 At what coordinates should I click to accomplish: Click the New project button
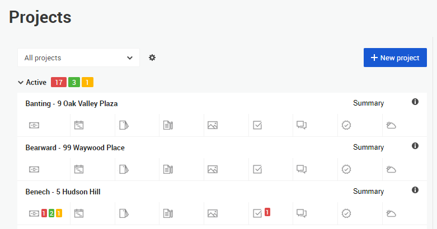pyautogui.click(x=395, y=58)
